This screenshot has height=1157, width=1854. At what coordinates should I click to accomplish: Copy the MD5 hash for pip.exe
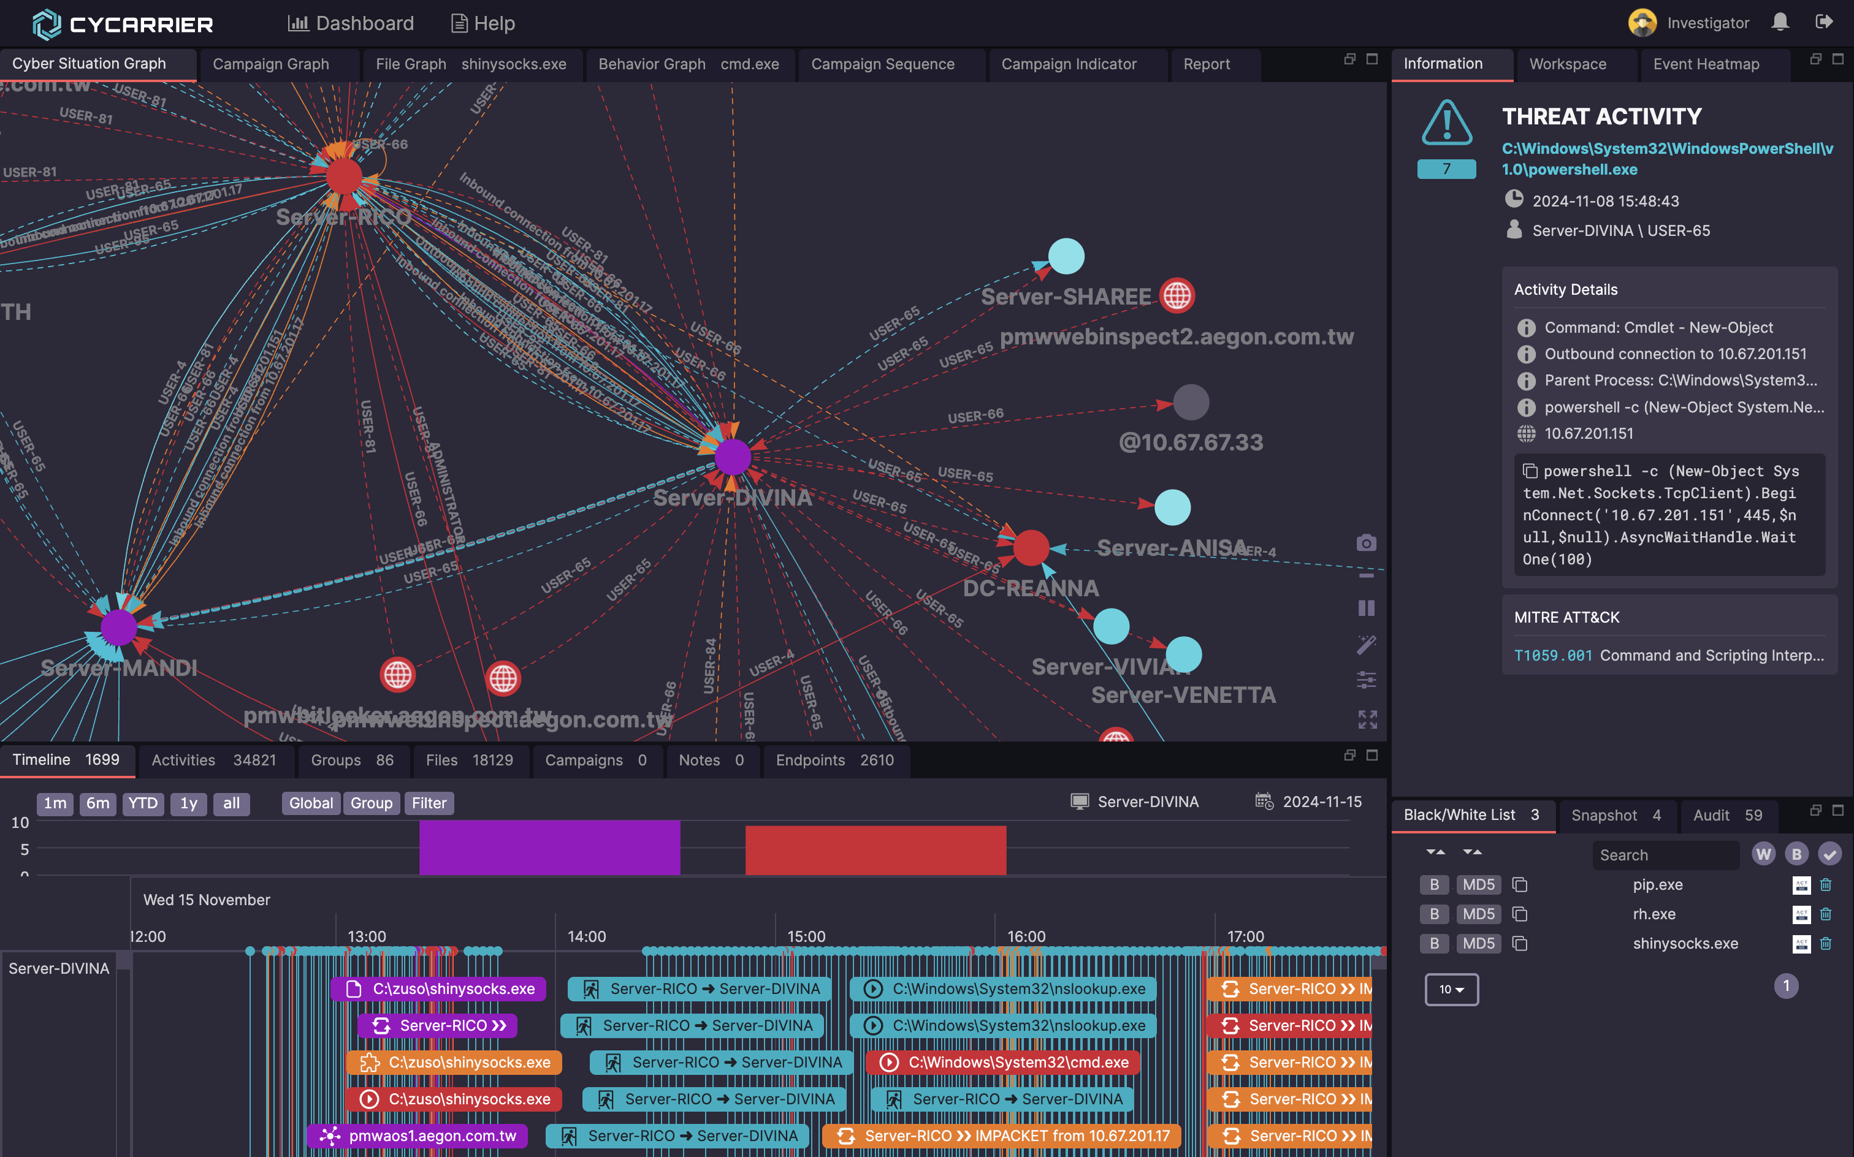(x=1519, y=884)
